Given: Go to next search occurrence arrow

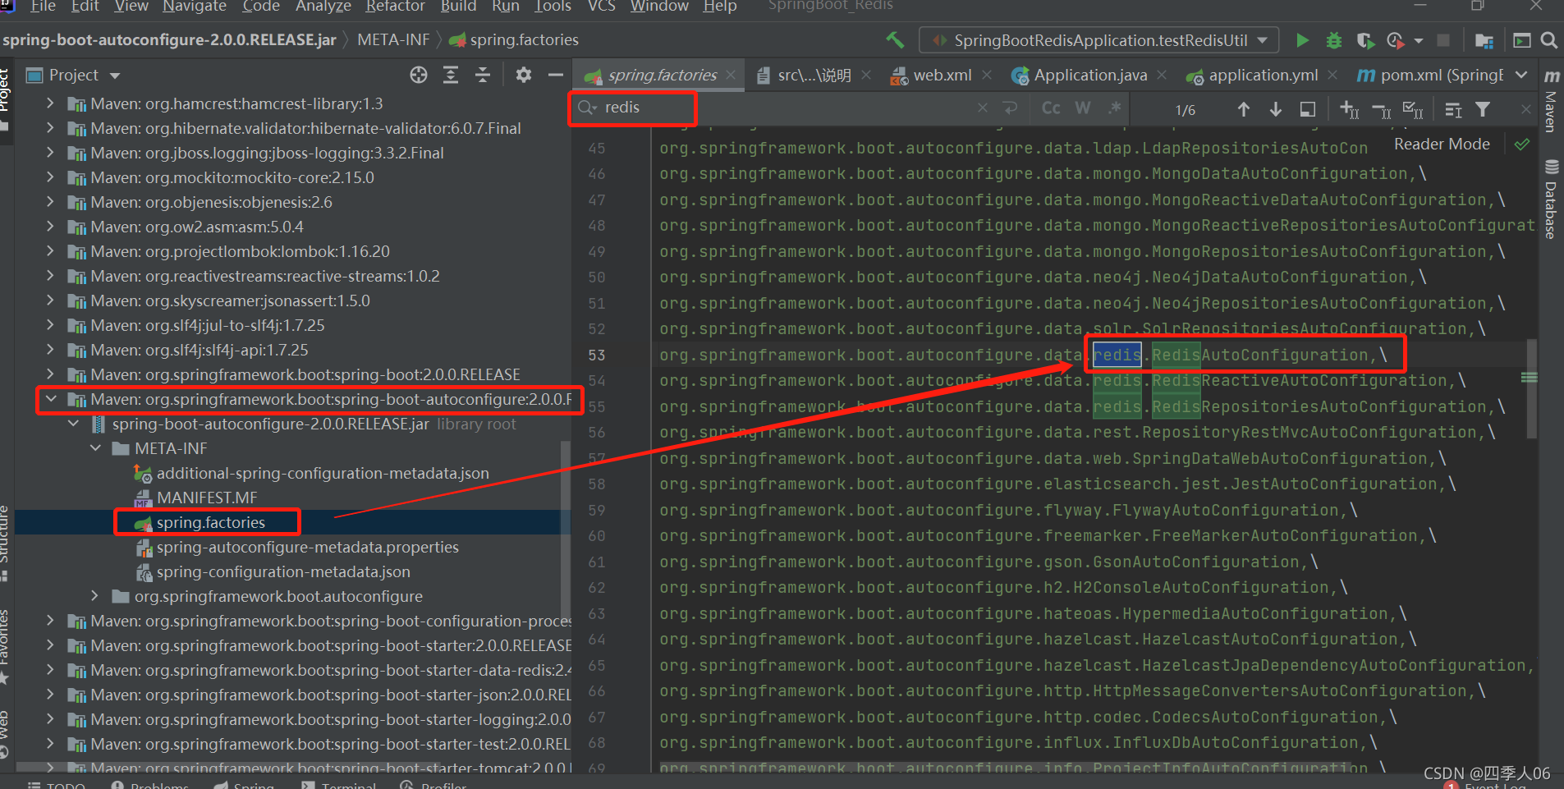Looking at the screenshot, I should point(1276,109).
